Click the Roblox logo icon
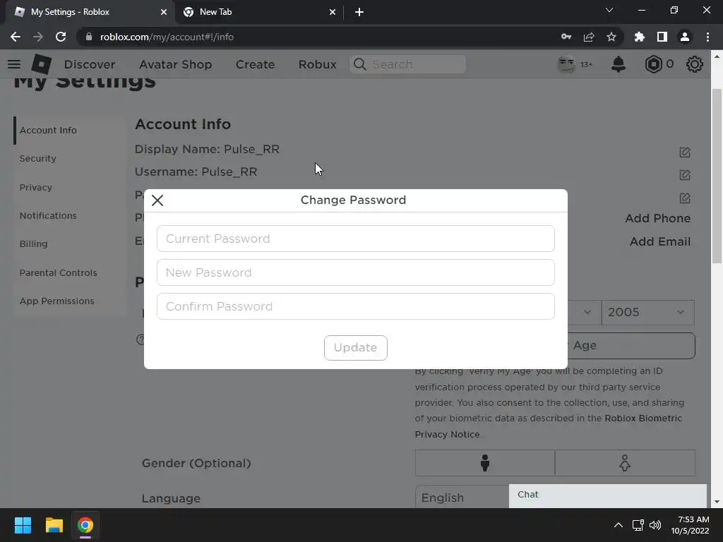723x542 pixels. [x=42, y=64]
